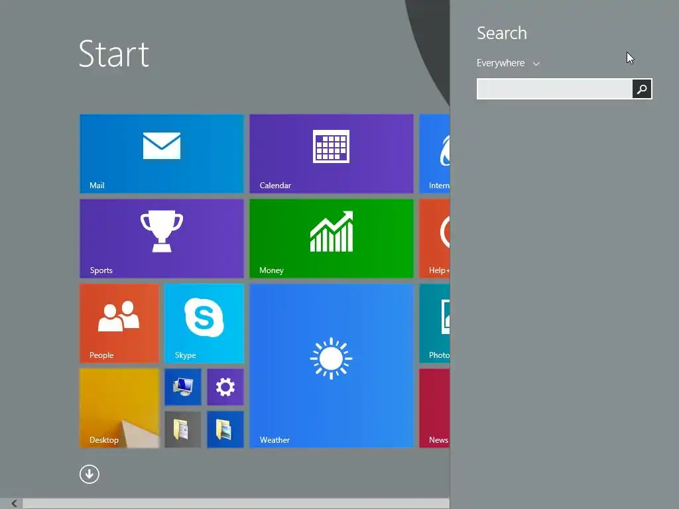Open the Pictures folder small tile
679x509 pixels.
225,429
